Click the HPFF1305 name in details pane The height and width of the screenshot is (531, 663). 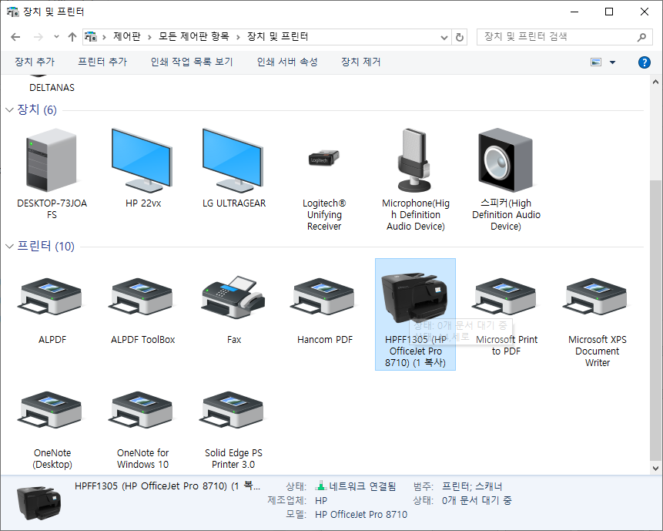coord(167,486)
